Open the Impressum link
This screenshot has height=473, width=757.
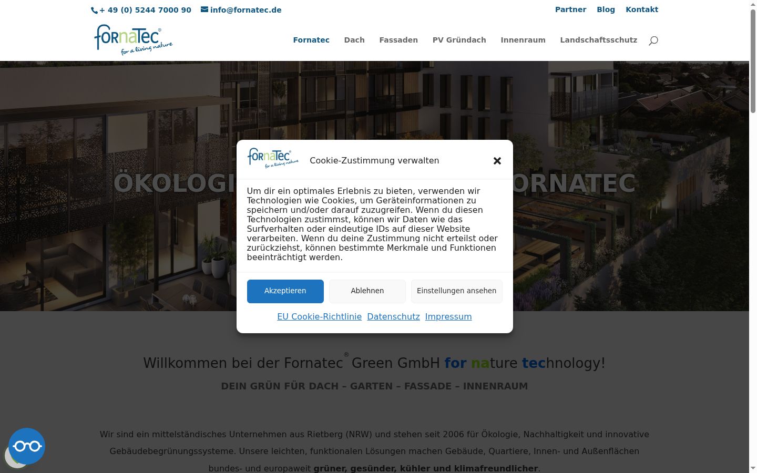[x=448, y=317]
